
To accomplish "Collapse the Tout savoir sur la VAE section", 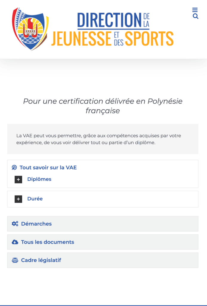I will pos(48,168).
